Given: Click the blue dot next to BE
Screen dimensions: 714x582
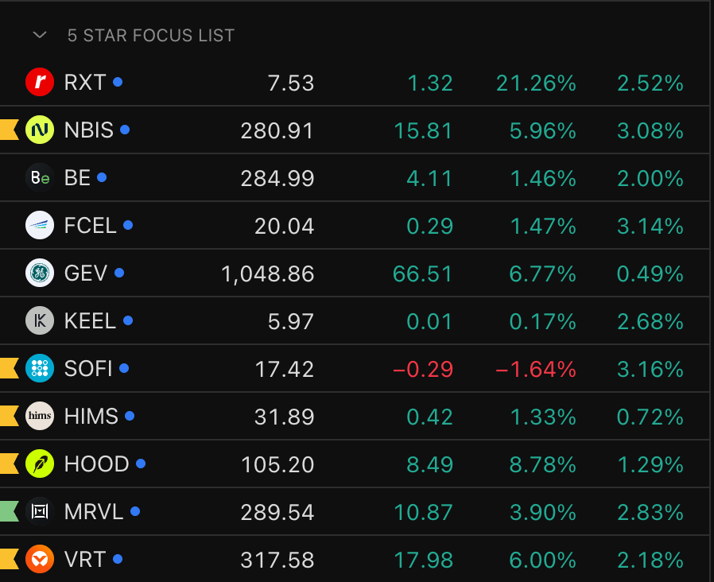Looking at the screenshot, I should click(x=102, y=177).
